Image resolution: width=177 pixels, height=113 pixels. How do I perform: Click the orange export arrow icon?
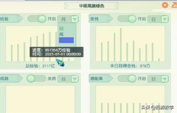point(174,5)
